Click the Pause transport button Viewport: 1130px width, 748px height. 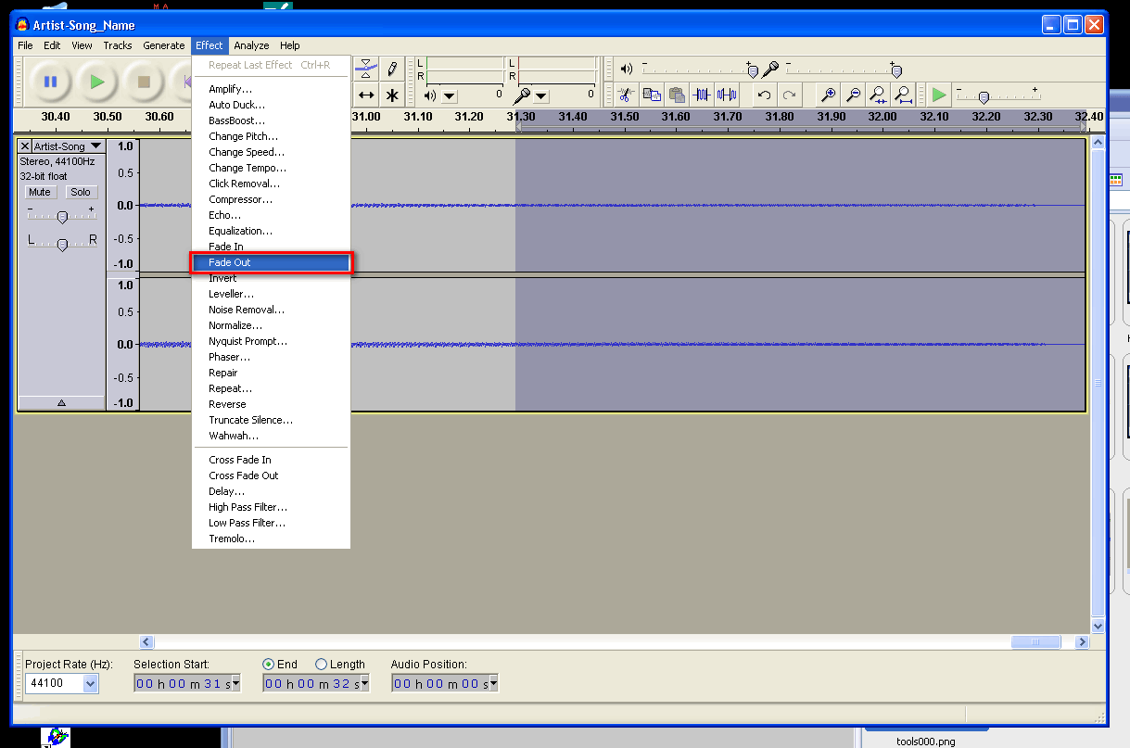[50, 82]
